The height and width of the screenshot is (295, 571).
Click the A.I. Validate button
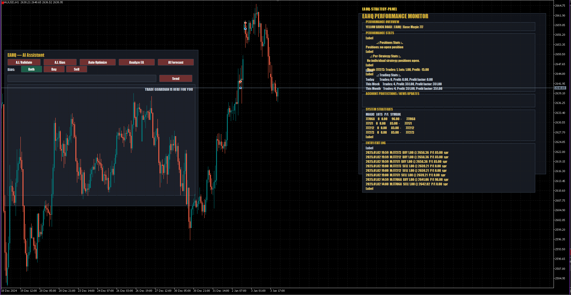(24, 62)
